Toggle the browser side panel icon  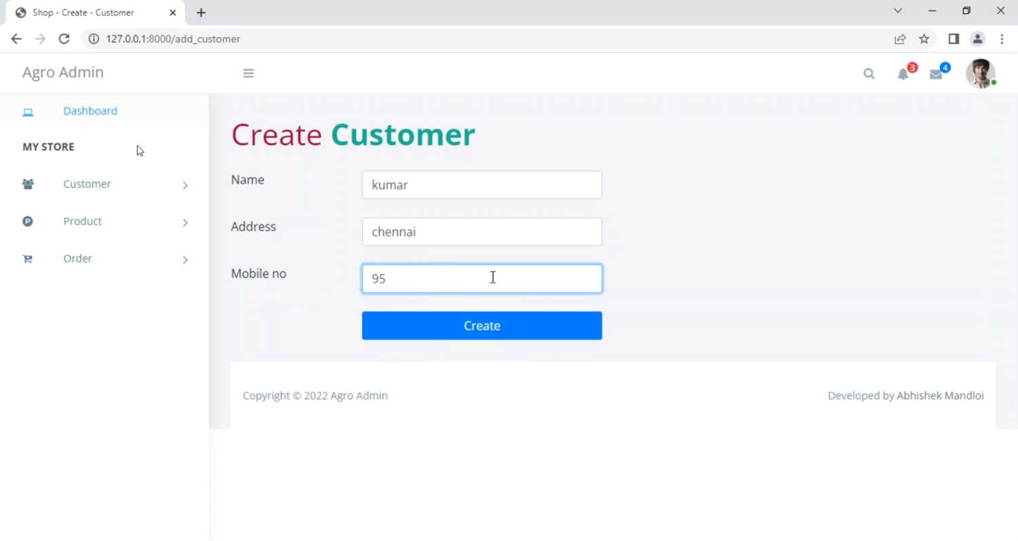[x=954, y=39]
